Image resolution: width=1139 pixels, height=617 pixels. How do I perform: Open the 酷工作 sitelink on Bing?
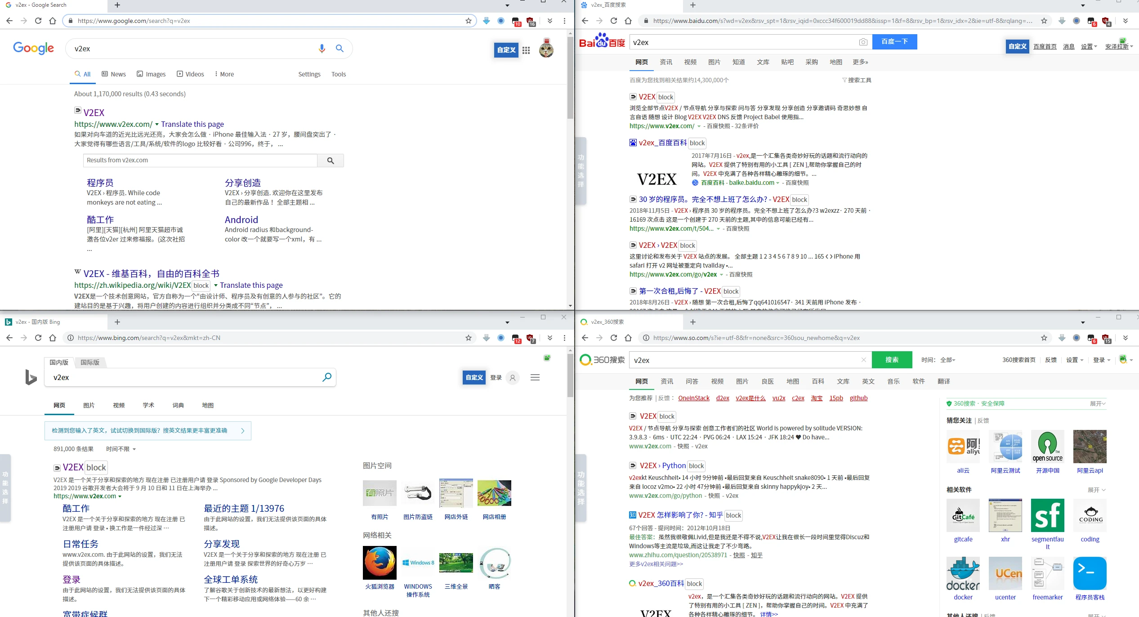pyautogui.click(x=76, y=508)
